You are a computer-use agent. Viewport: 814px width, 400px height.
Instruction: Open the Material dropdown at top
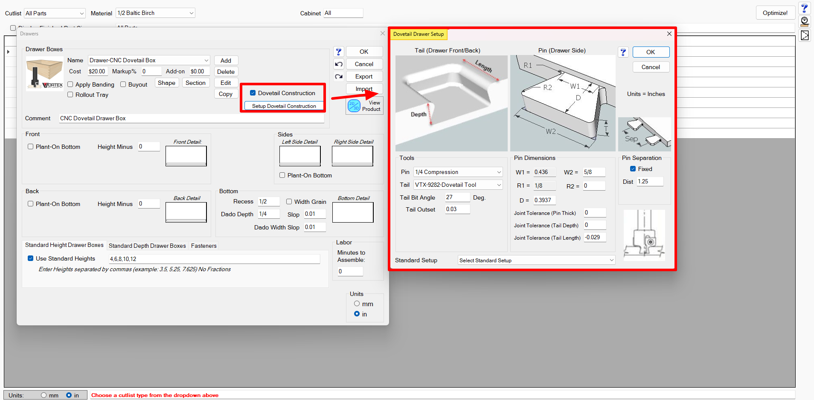[155, 13]
